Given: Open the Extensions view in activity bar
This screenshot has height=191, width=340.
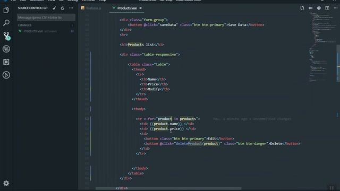Looking at the screenshot, I should click(x=6, y=62).
